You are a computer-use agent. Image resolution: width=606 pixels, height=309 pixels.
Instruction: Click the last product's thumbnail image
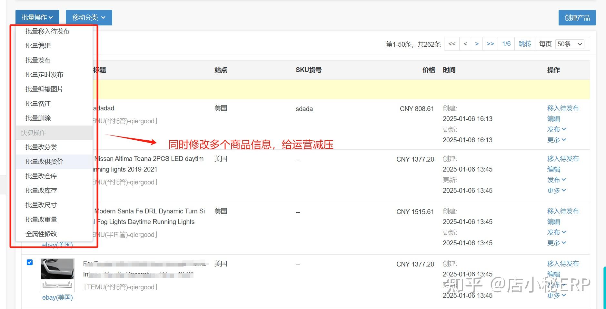click(x=57, y=275)
